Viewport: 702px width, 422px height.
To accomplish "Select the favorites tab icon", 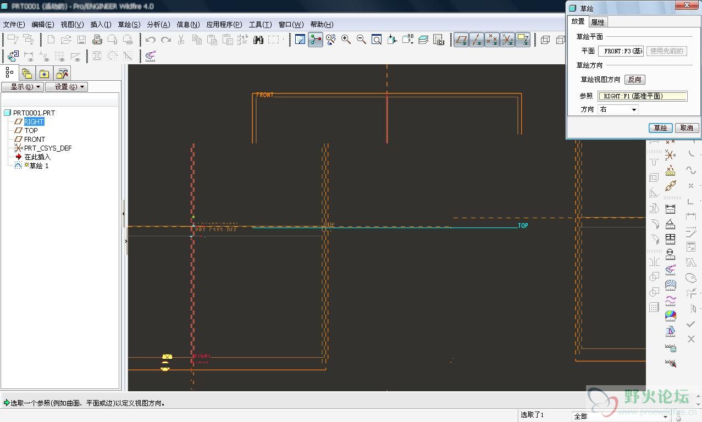I will click(x=45, y=73).
